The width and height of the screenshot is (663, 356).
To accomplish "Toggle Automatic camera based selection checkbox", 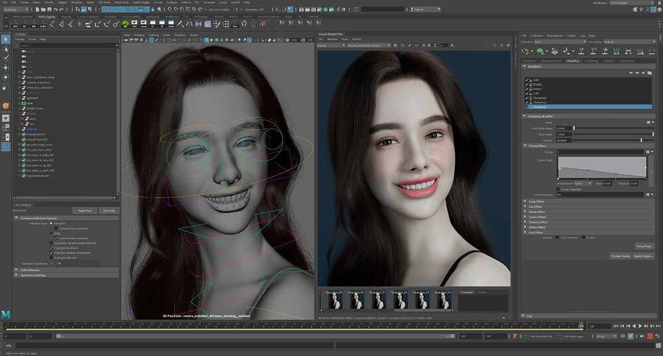I will (x=52, y=243).
